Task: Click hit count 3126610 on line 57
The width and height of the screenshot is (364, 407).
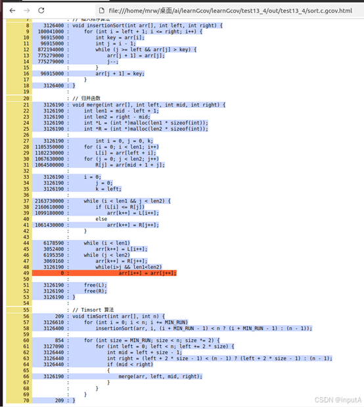Action: pyautogui.click(x=54, y=322)
